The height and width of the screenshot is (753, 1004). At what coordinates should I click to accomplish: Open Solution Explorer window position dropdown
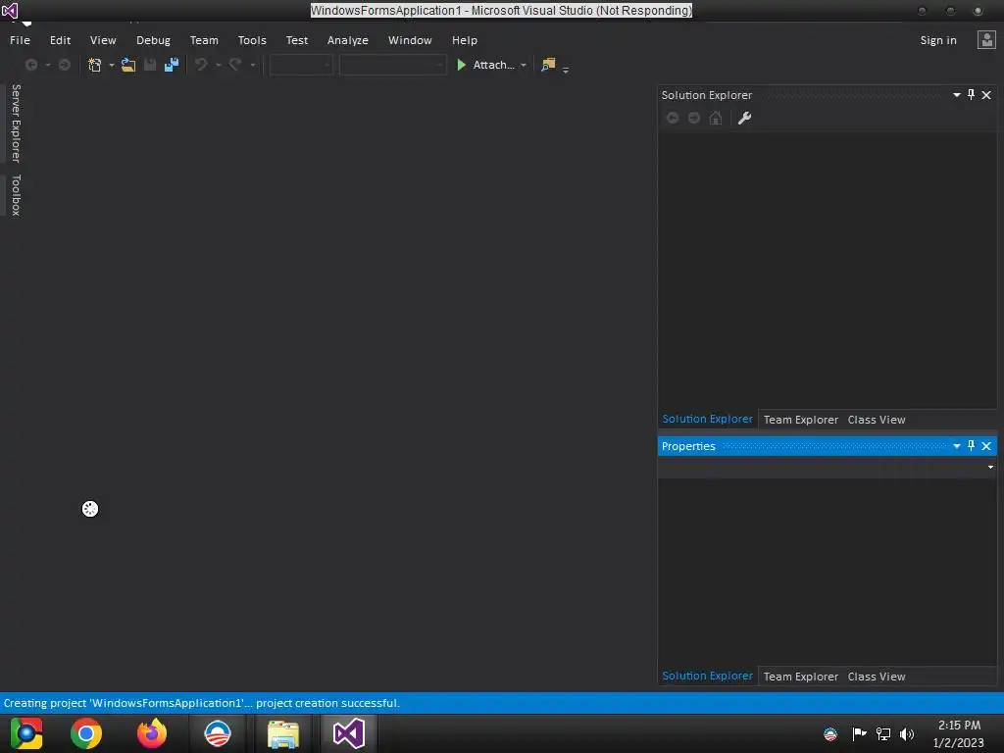(x=957, y=95)
